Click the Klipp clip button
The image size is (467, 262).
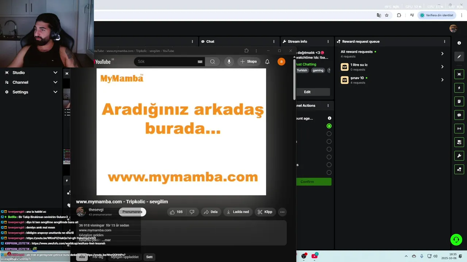[265, 212]
